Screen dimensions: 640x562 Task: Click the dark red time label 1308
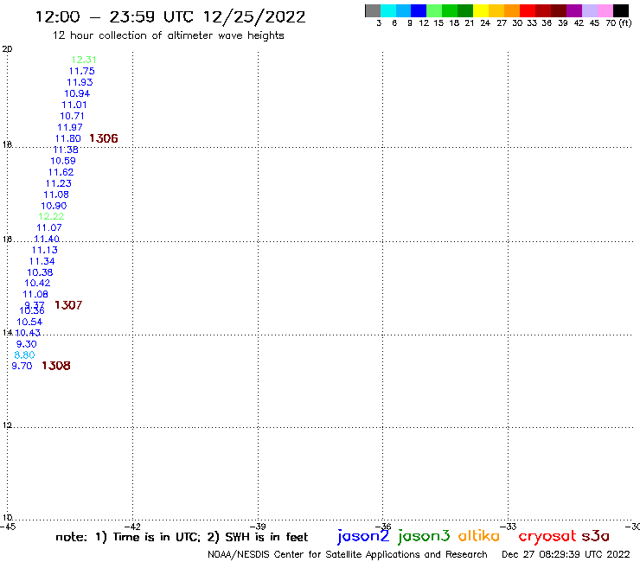[56, 366]
